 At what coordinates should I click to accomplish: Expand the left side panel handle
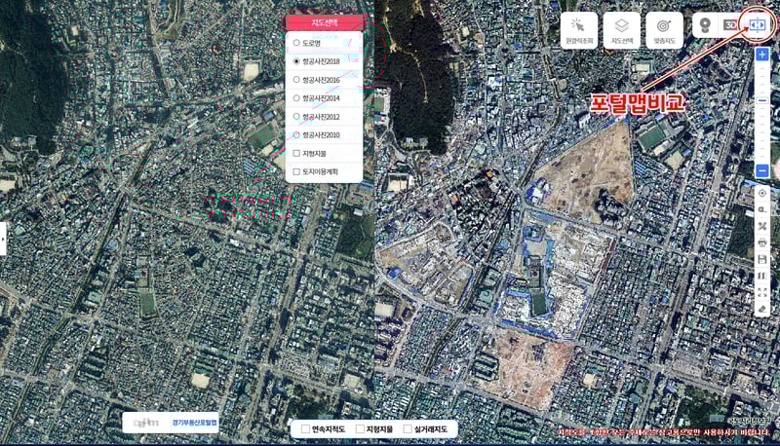click(3, 238)
